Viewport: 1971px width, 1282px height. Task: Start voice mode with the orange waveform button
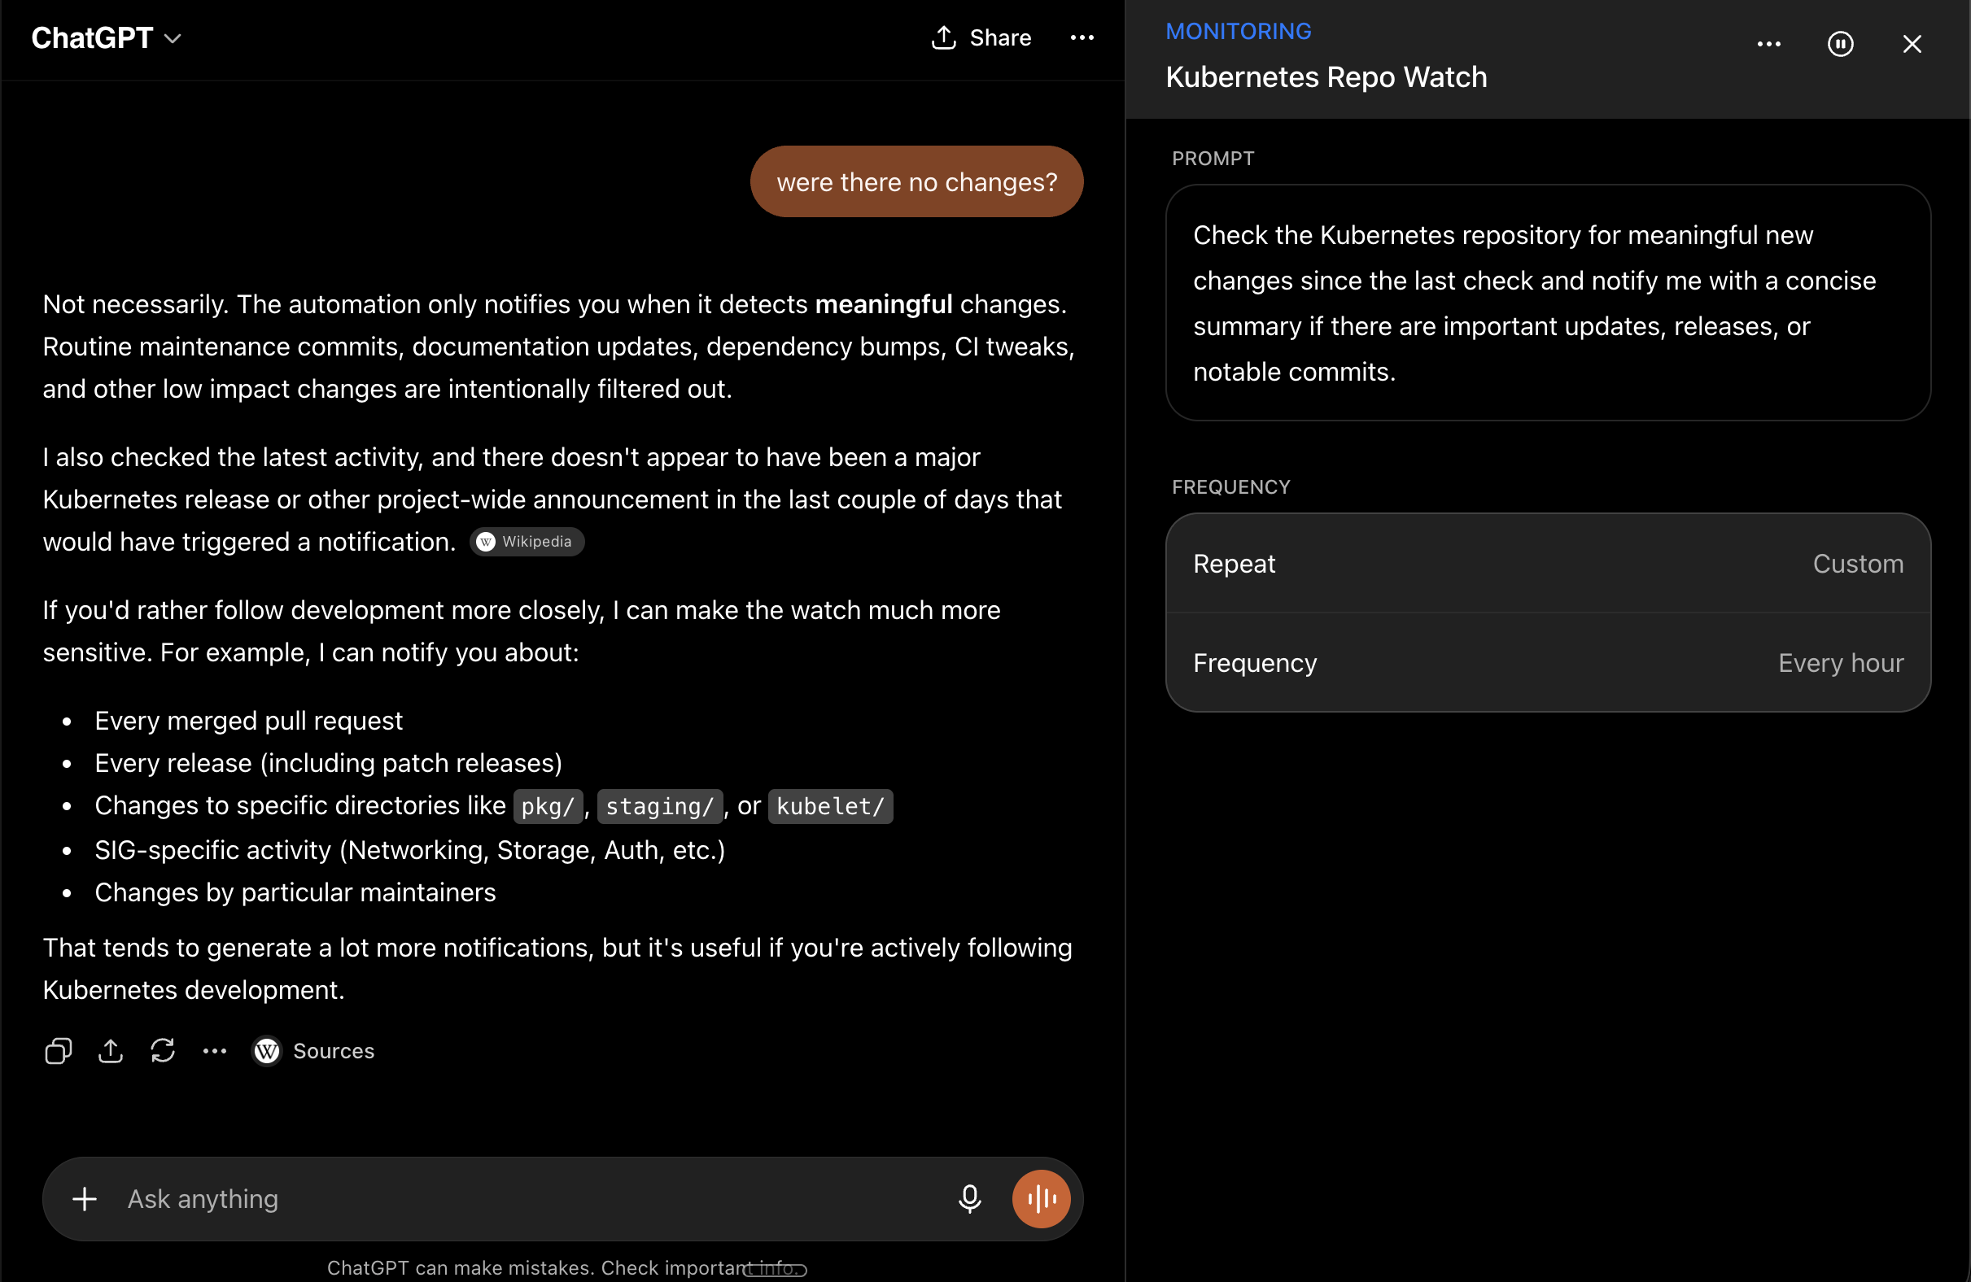pyautogui.click(x=1041, y=1199)
